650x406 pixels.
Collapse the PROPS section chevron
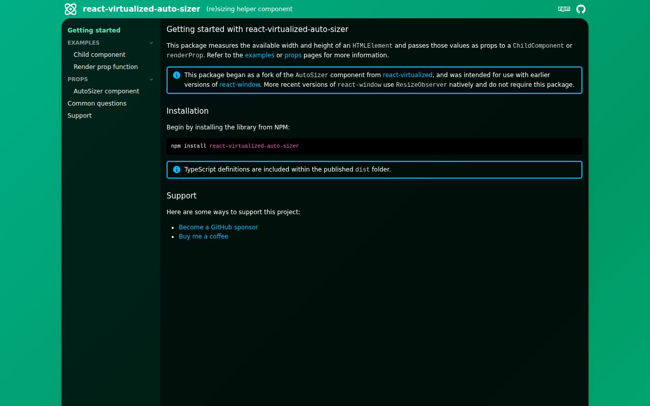(x=151, y=79)
